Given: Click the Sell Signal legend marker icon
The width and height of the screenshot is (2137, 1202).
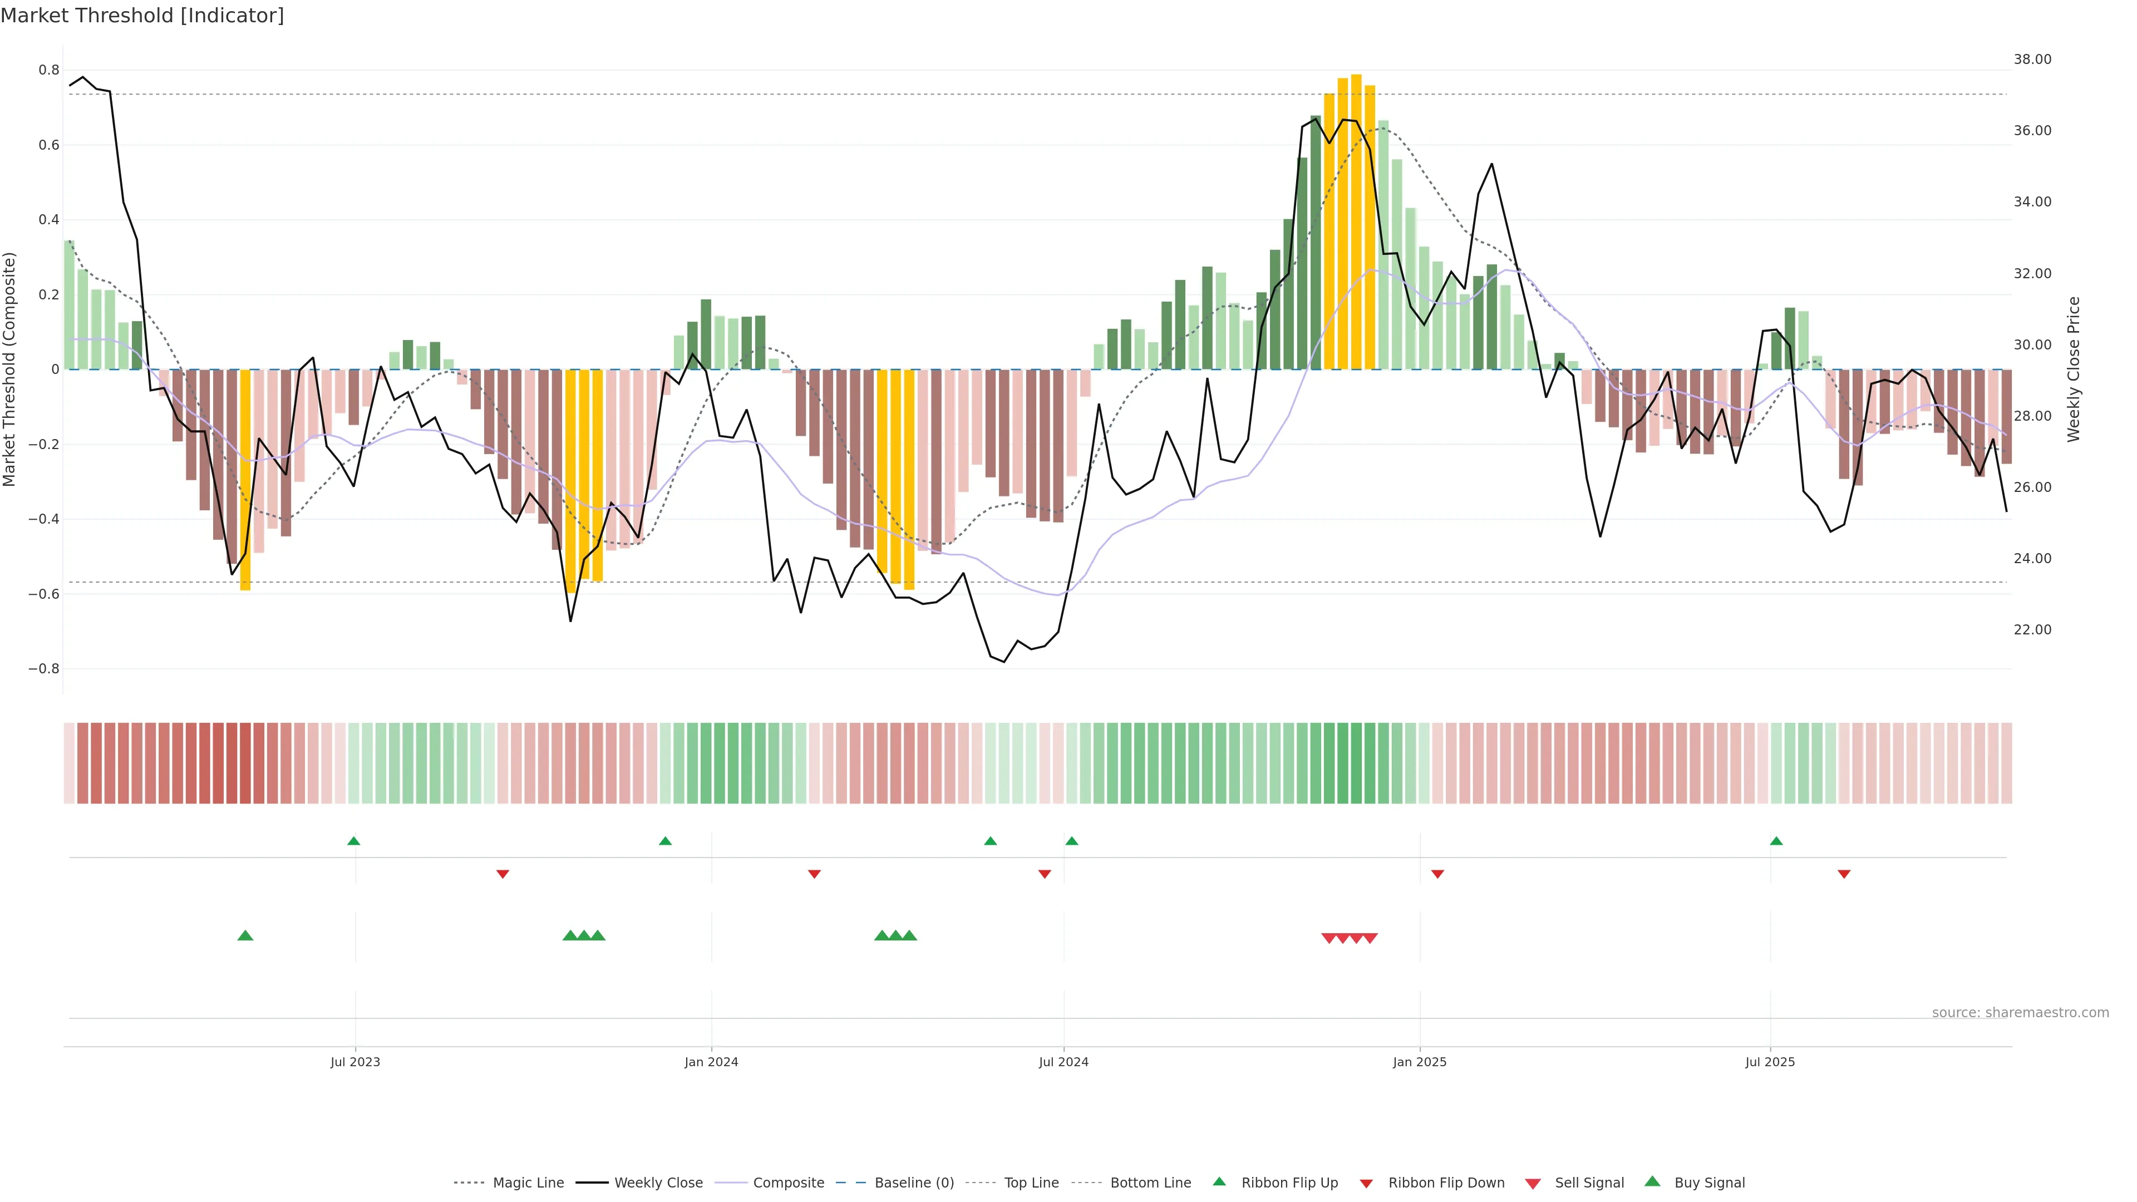Looking at the screenshot, I should [x=1533, y=1184].
